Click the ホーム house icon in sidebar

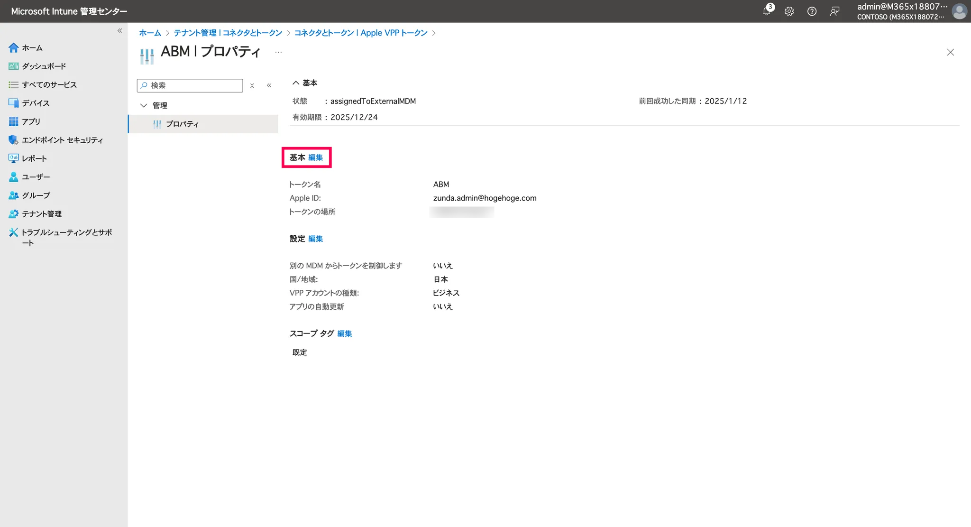[x=13, y=48]
